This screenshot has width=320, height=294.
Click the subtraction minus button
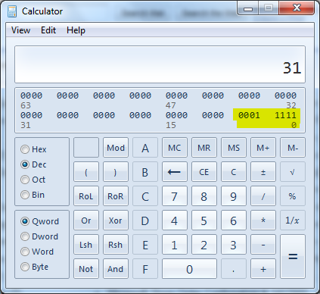[263, 245]
